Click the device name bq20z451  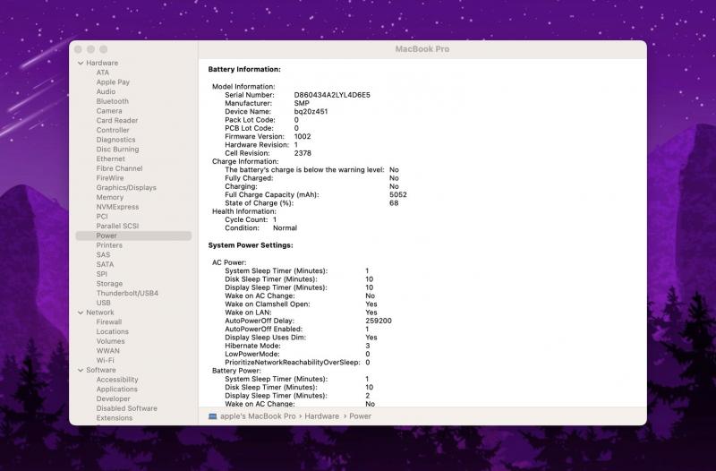[311, 111]
